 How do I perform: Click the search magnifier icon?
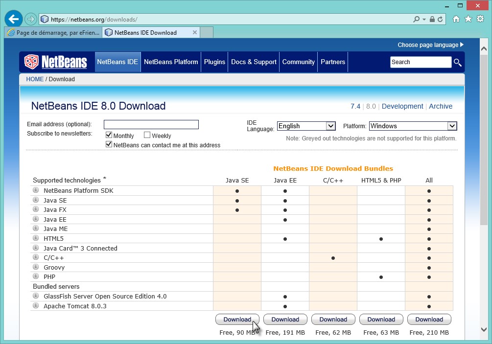coord(458,62)
